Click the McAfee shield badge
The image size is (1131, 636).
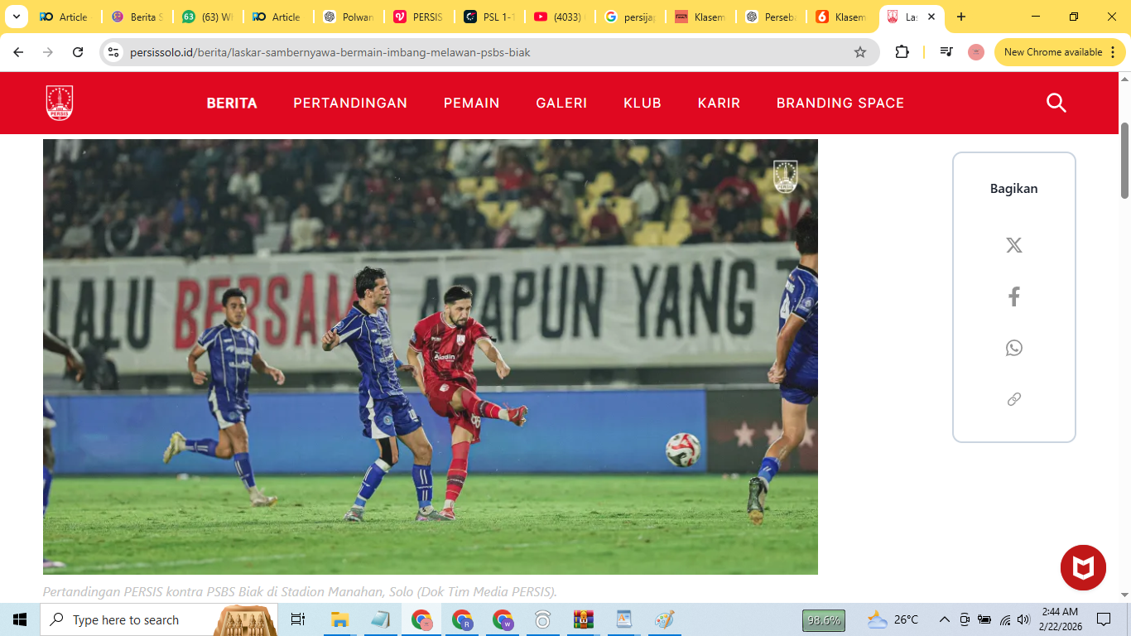(1083, 567)
